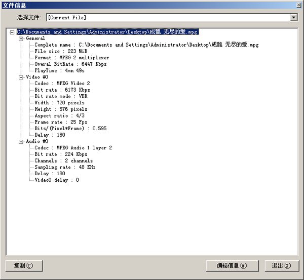This screenshot has height=280, width=304.
Task: Select Bits/(Pixel*Frame) : 0.595 row
Action: [70, 128]
